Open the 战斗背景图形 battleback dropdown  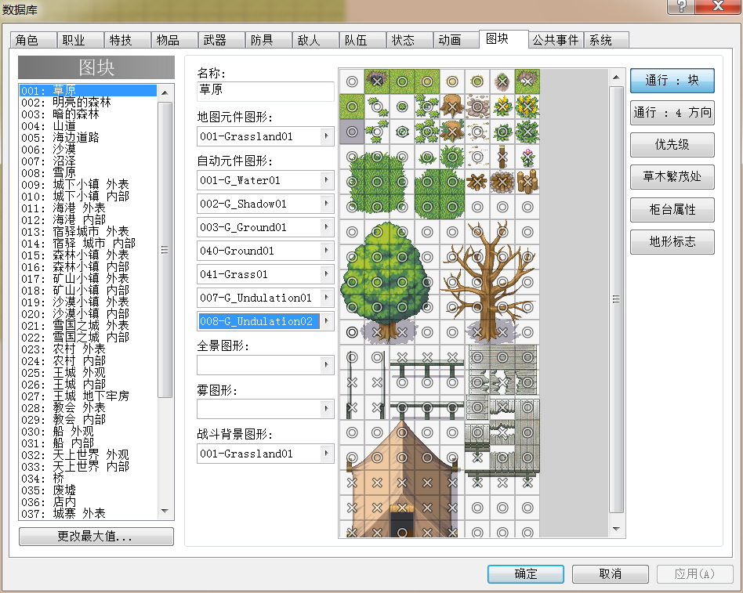[x=326, y=454]
